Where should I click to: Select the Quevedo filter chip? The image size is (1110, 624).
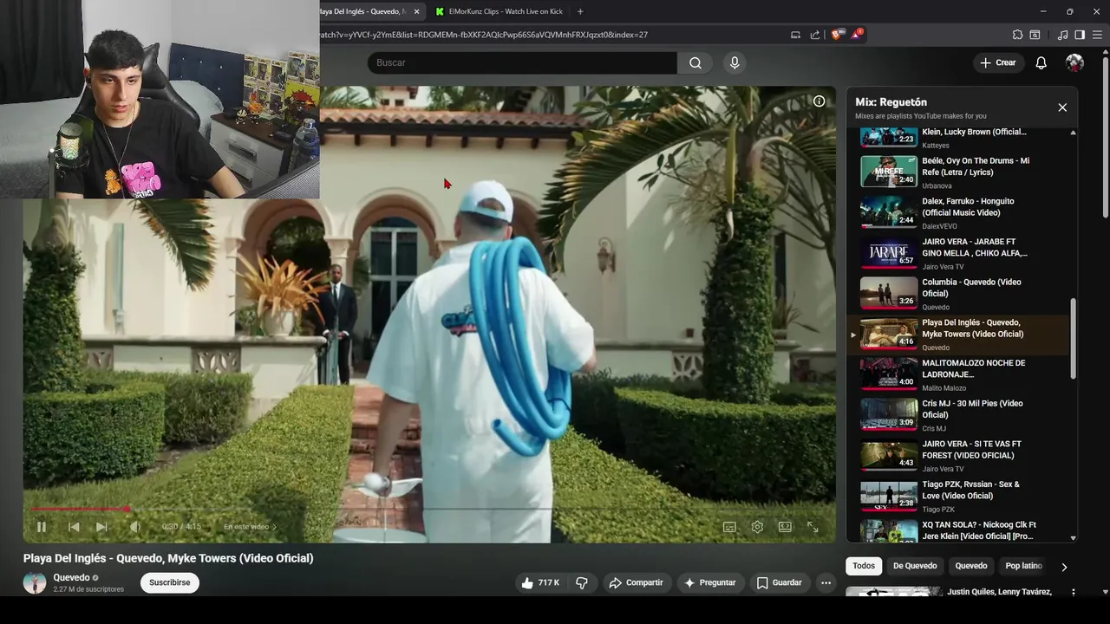(x=971, y=566)
